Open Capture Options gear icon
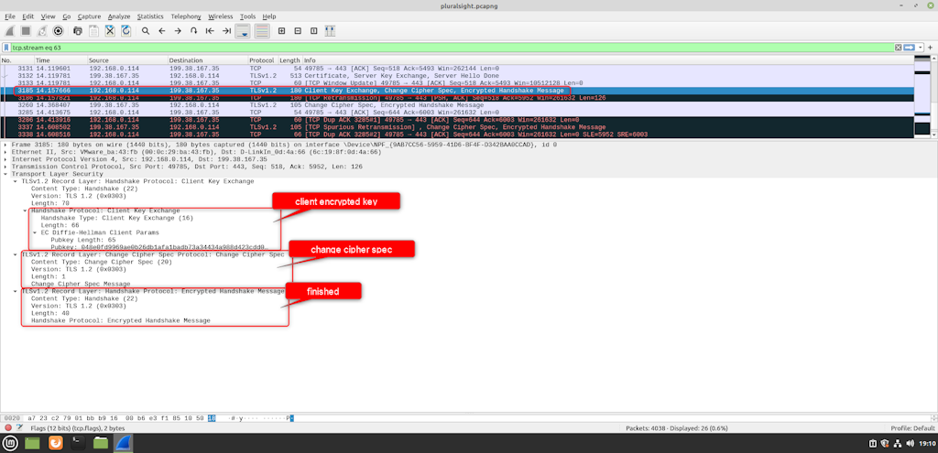This screenshot has height=453, width=938. click(x=59, y=30)
